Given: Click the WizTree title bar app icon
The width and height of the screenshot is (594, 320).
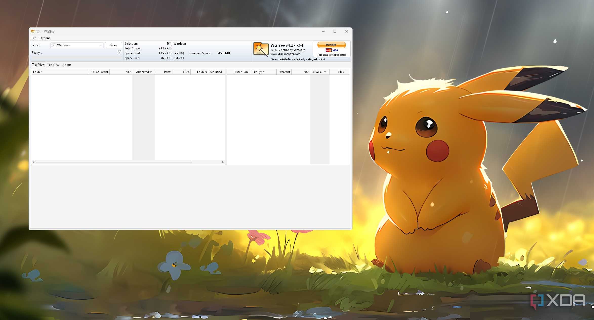Looking at the screenshot, I should tap(33, 31).
